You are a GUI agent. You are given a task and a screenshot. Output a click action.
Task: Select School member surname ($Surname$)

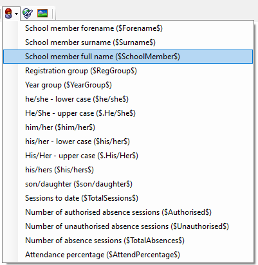pyautogui.click(x=128, y=42)
